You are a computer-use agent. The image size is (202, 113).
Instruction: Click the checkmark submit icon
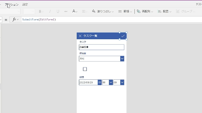pos(123,36)
